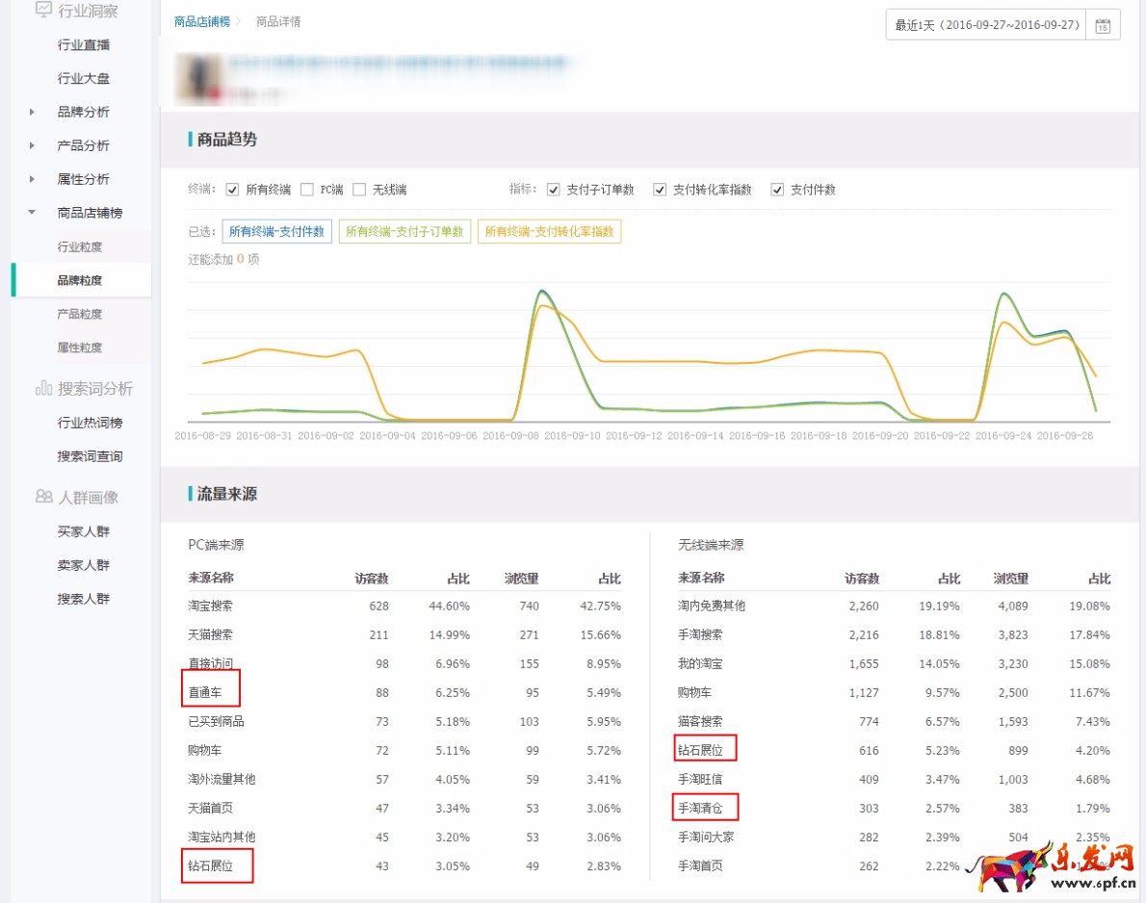Open the date range selector 最近1天

[987, 25]
